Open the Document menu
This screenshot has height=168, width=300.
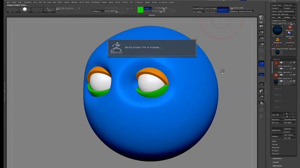tap(28, 2)
